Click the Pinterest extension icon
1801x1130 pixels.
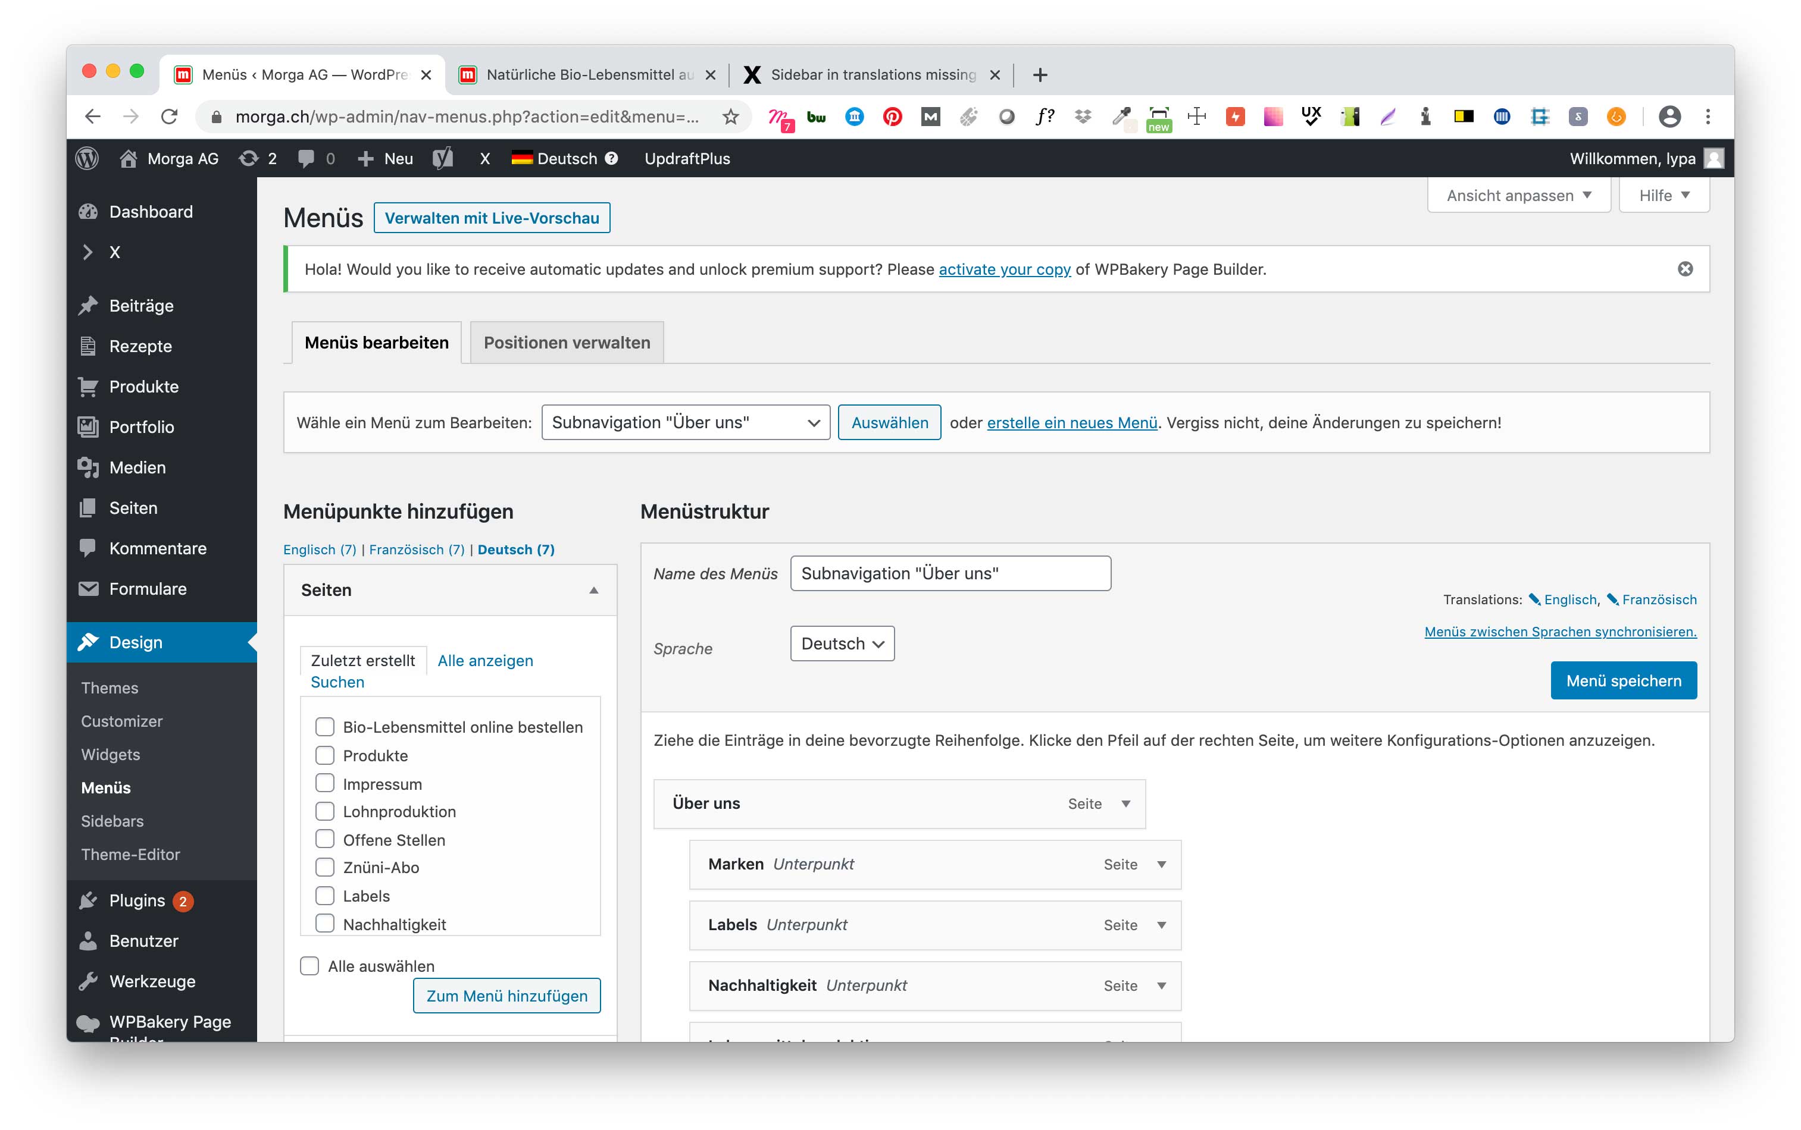(892, 117)
